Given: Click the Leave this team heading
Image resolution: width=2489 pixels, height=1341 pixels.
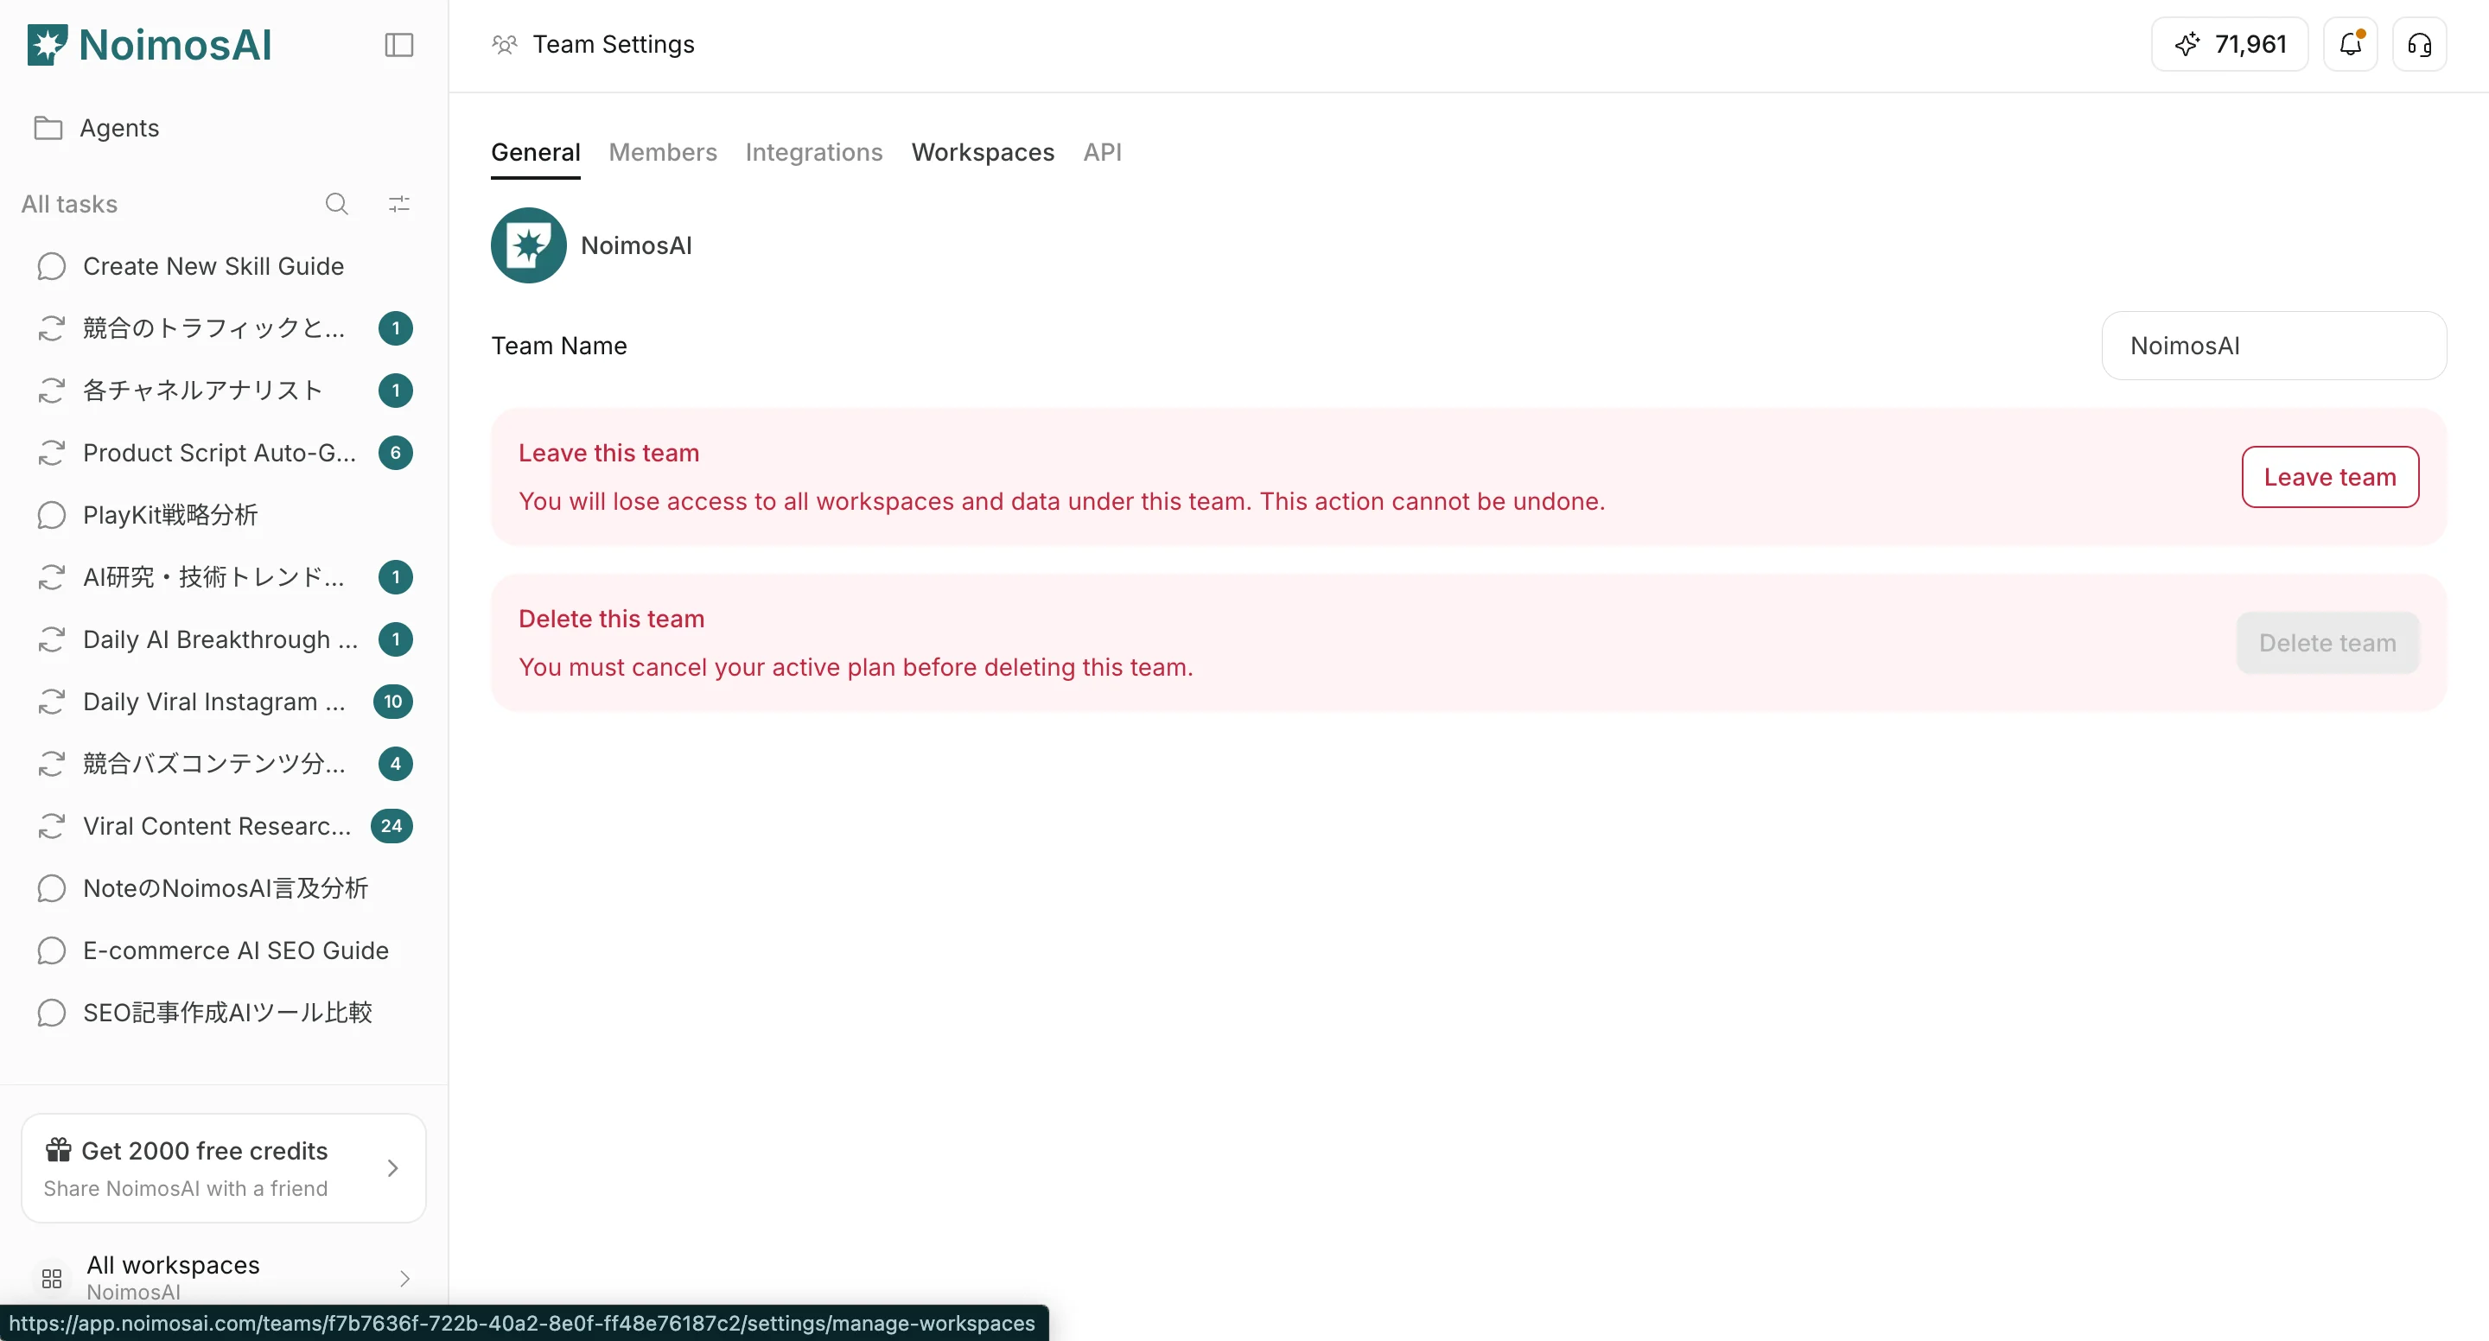Looking at the screenshot, I should pyautogui.click(x=608, y=453).
